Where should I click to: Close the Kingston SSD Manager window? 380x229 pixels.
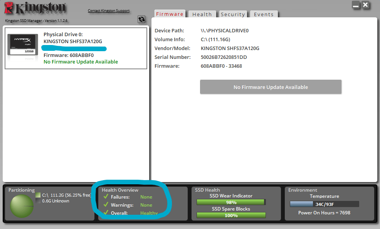pos(365,5)
